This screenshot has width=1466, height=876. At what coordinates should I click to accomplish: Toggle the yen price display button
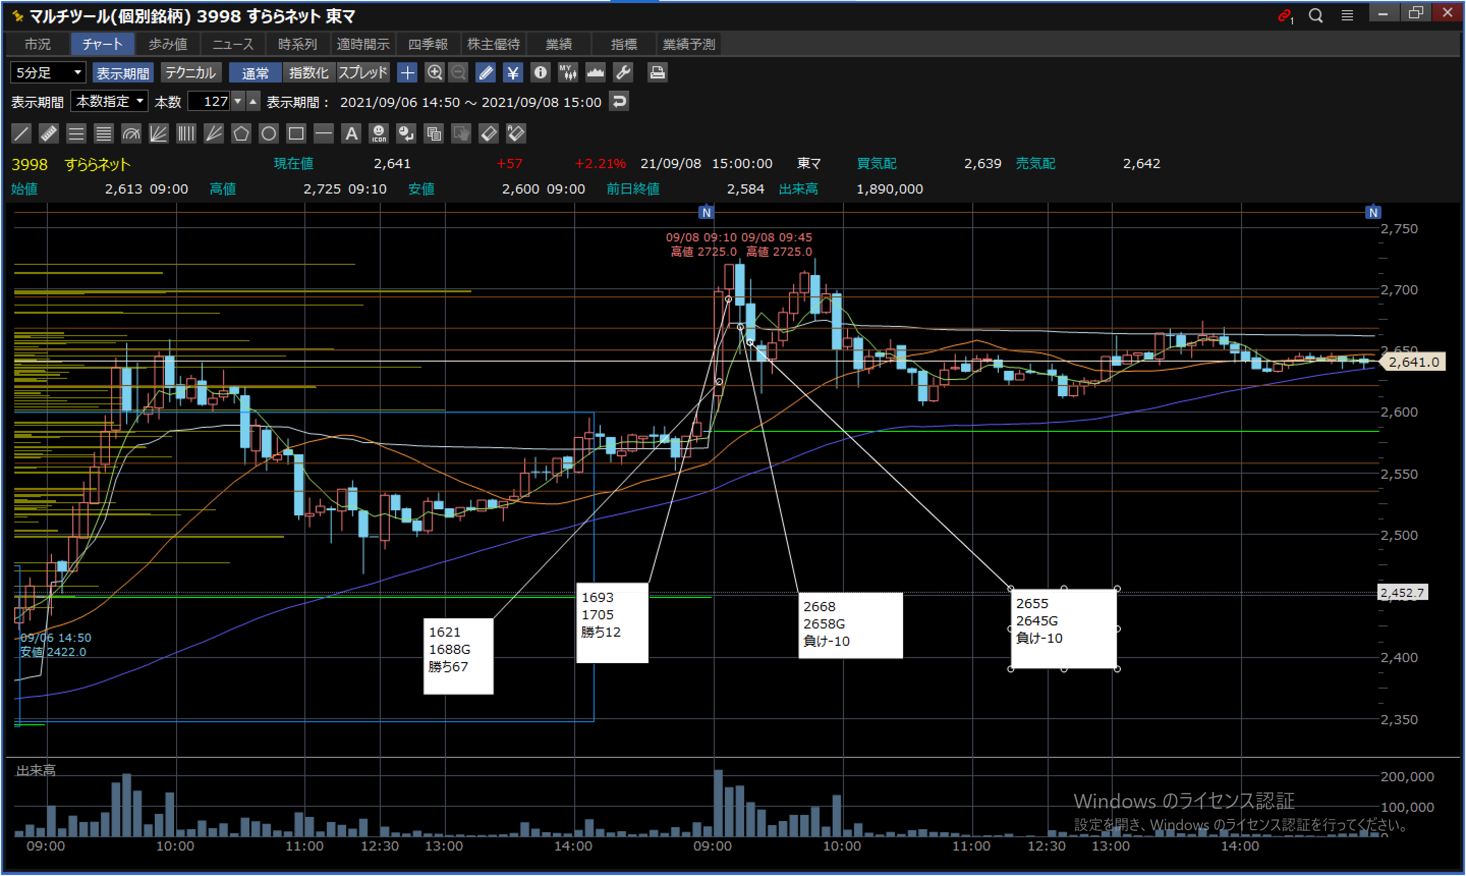click(513, 73)
